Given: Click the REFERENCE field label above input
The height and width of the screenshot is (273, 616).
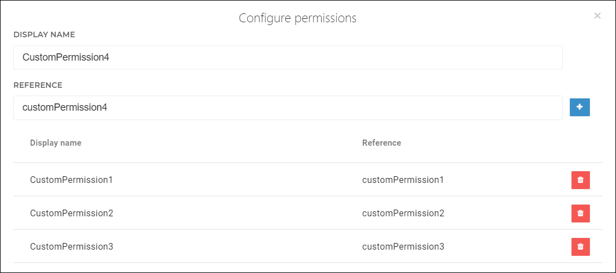Looking at the screenshot, I should click(38, 85).
